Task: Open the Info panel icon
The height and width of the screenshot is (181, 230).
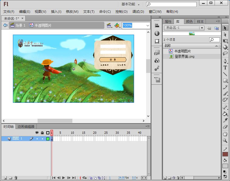Action: 157,33
